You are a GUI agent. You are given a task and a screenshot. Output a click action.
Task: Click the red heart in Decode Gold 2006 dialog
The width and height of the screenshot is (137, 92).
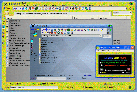click(129, 69)
